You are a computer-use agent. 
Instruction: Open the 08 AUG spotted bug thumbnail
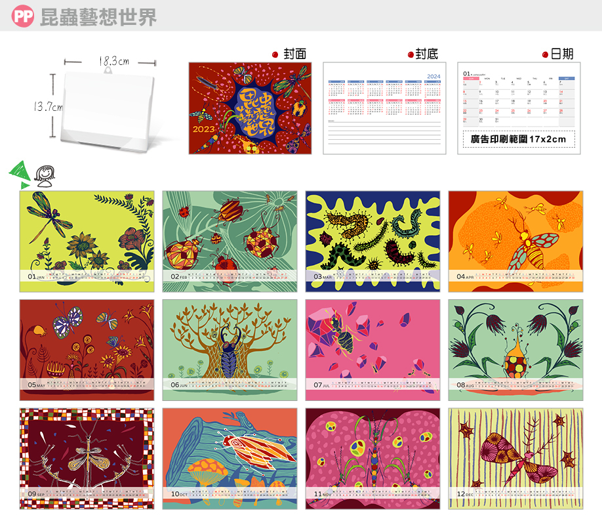click(515, 350)
